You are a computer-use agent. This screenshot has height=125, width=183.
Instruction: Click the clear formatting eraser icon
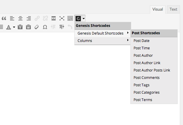[37, 27]
